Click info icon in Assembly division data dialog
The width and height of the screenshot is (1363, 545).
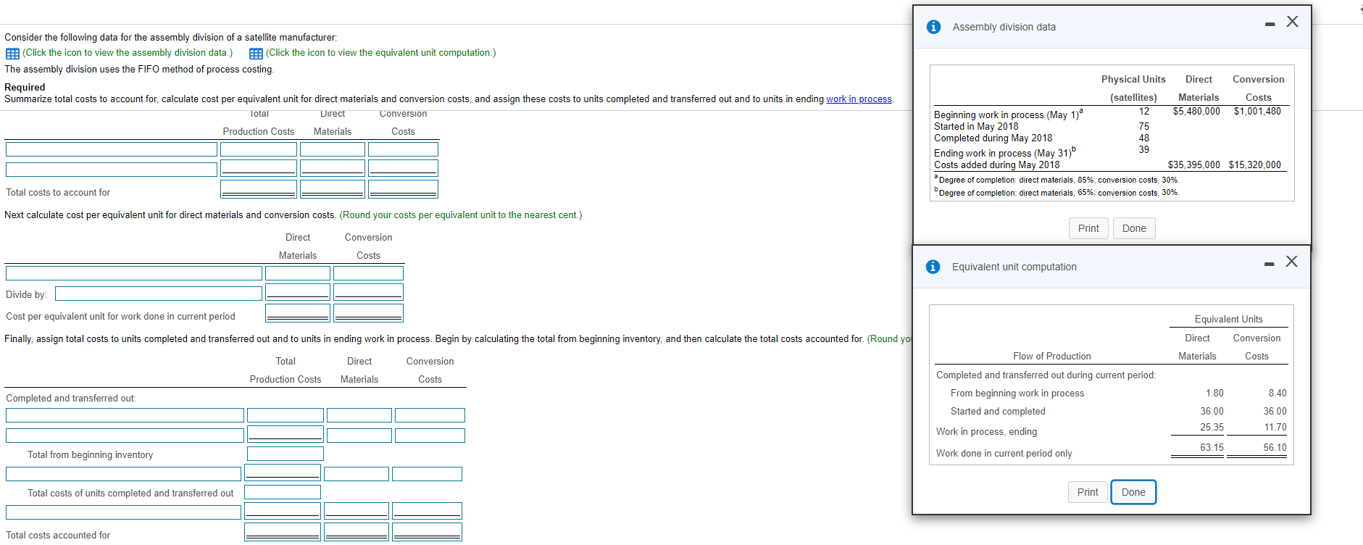coord(934,27)
